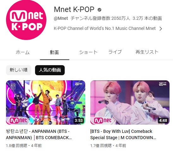
Task: Select the 動画 tab
Action: [54, 52]
